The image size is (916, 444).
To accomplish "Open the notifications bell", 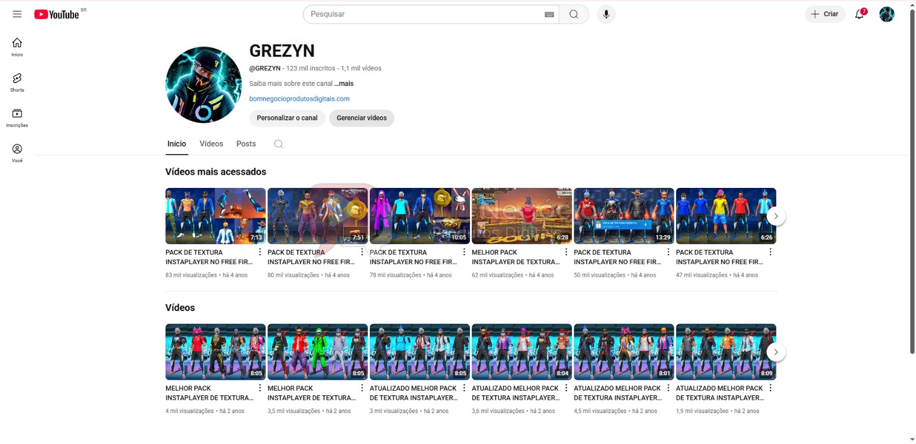I will pos(859,14).
